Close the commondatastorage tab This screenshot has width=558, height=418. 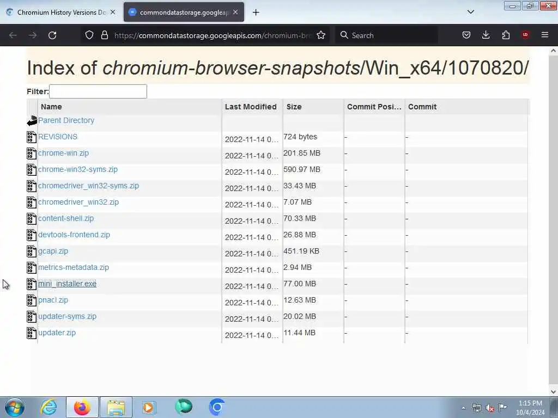[x=235, y=12]
